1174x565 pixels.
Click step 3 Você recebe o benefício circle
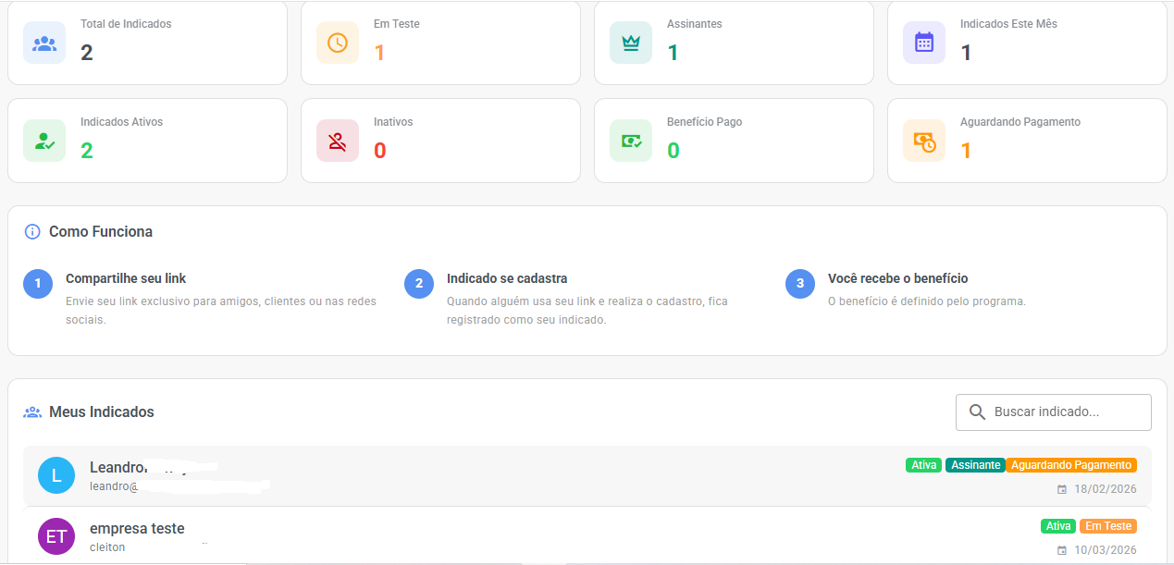point(800,284)
